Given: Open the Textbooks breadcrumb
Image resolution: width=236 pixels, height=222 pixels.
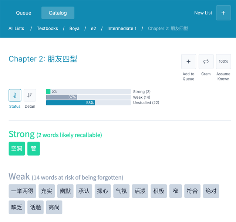Looking at the screenshot, I should (x=47, y=28).
